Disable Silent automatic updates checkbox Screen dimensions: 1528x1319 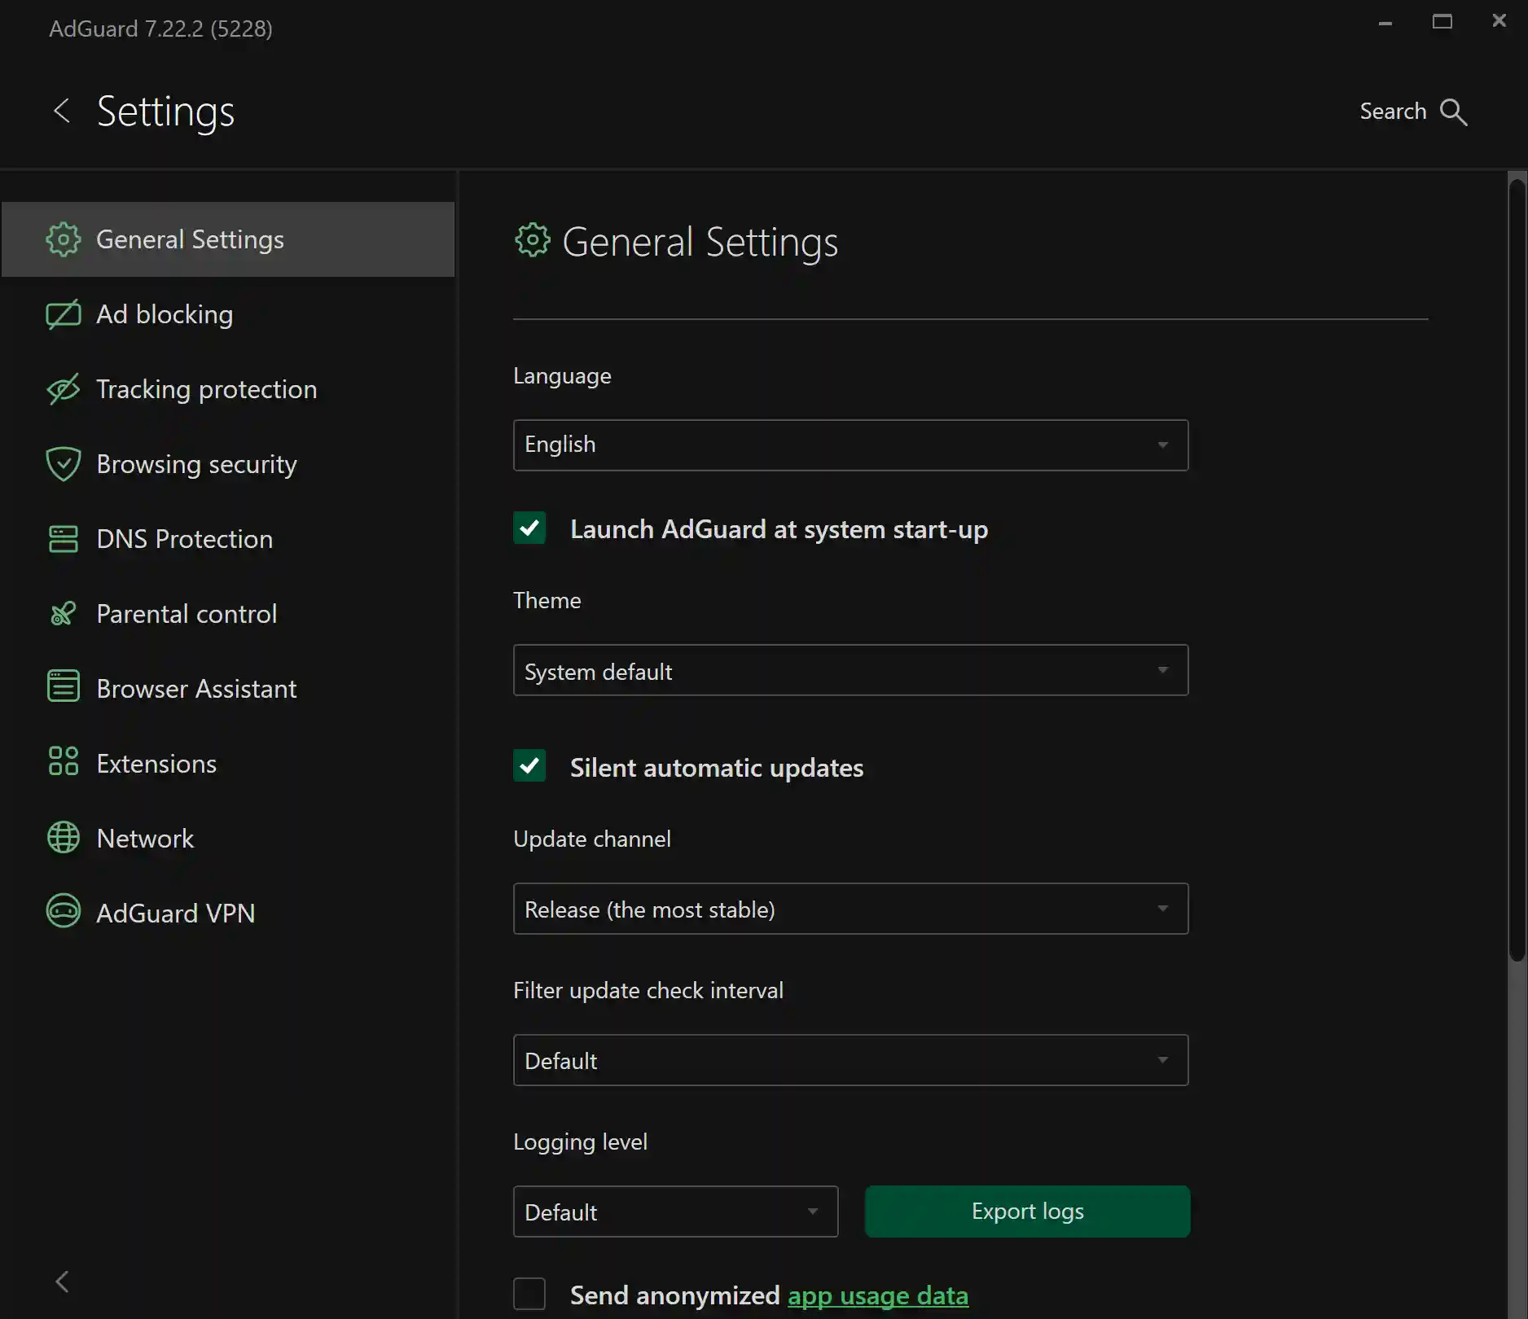(x=529, y=766)
